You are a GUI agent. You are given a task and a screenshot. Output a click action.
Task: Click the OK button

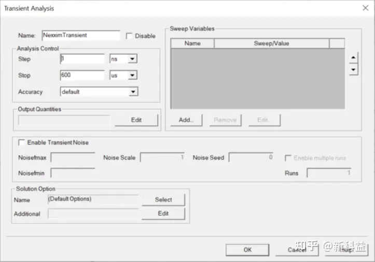(x=247, y=250)
